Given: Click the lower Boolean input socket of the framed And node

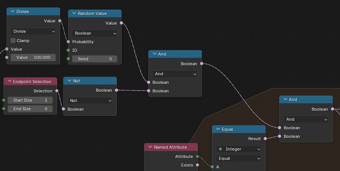Looking at the screenshot, I should (x=280, y=136).
